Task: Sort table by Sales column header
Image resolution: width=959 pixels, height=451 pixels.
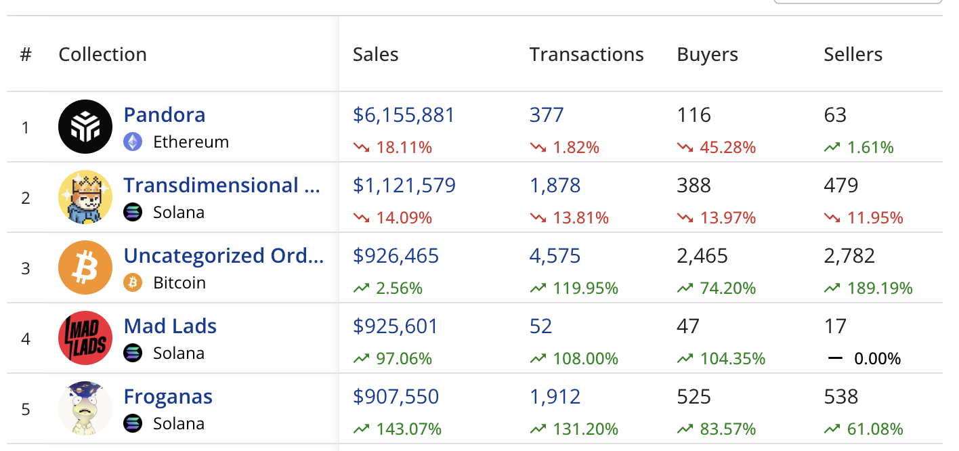Action: click(x=375, y=54)
